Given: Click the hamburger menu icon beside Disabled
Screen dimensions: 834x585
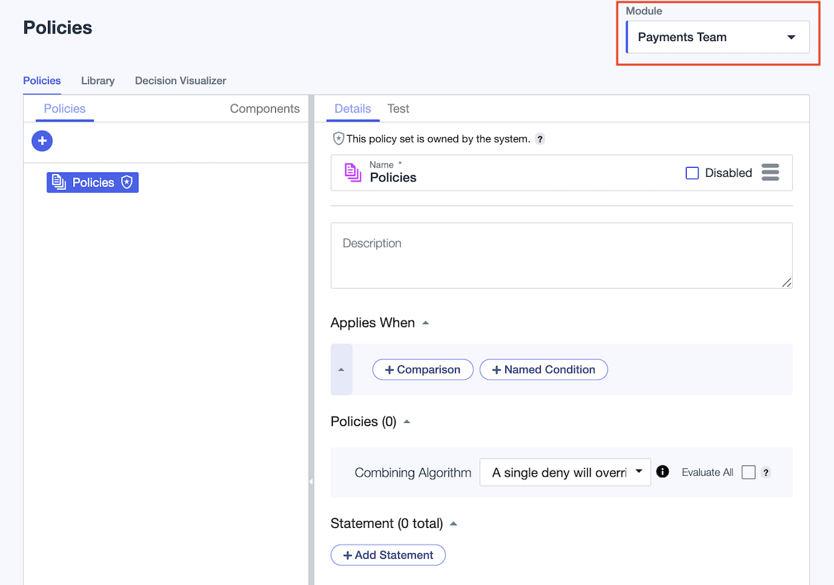Looking at the screenshot, I should pyautogui.click(x=770, y=173).
